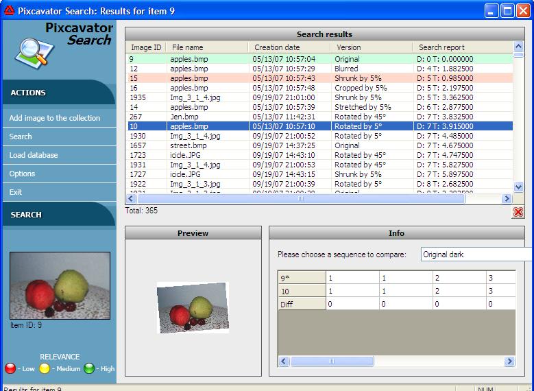Select the street.bmp result row
Image resolution: width=534 pixels, height=391 pixels.
click(x=320, y=145)
